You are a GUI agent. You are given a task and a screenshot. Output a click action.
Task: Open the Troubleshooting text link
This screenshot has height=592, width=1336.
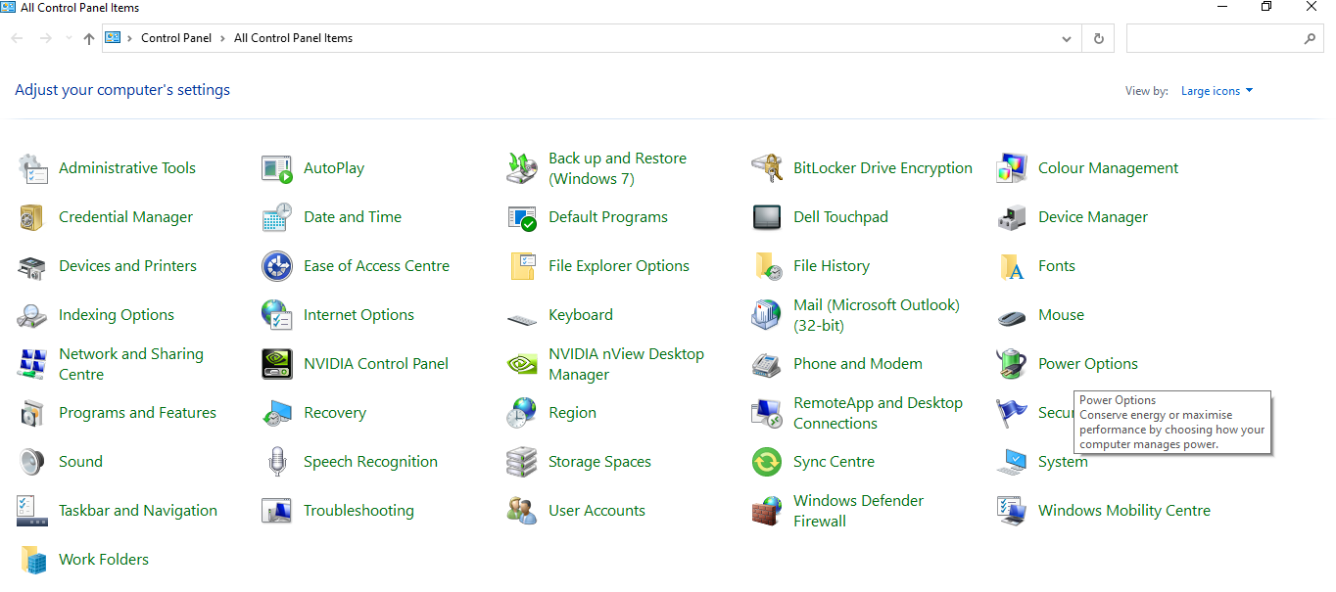pyautogui.click(x=358, y=511)
